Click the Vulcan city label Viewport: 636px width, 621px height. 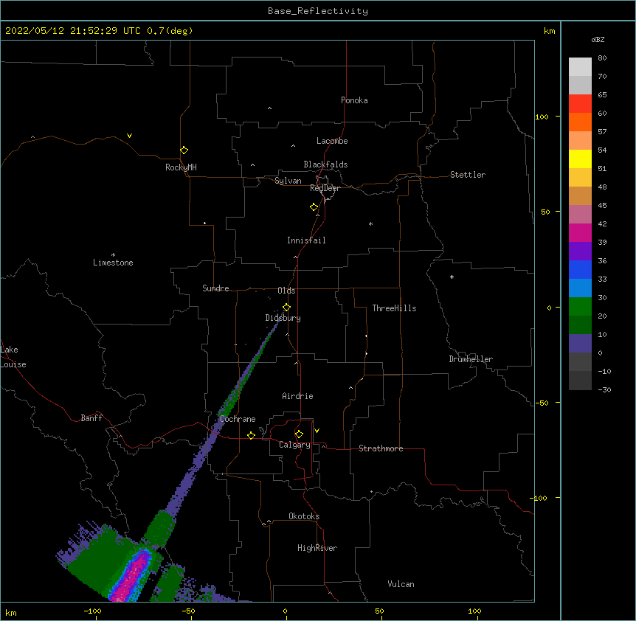tap(401, 584)
